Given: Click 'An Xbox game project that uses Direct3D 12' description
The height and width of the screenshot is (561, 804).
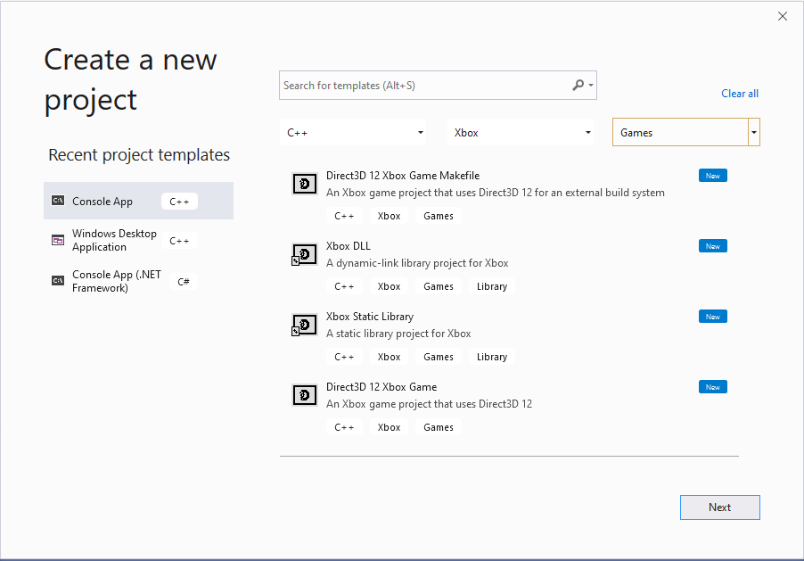Looking at the screenshot, I should click(x=429, y=404).
